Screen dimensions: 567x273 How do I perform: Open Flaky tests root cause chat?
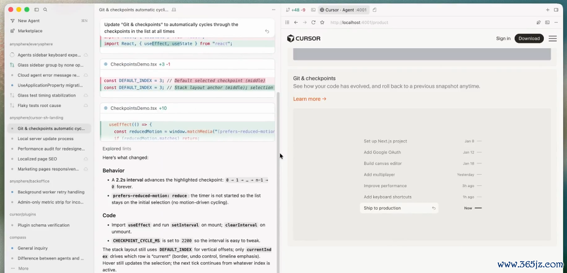(49, 105)
